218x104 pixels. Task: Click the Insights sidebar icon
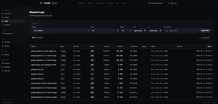point(3,25)
